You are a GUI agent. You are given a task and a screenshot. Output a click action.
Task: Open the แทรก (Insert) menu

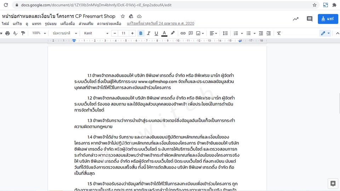tap(36, 24)
